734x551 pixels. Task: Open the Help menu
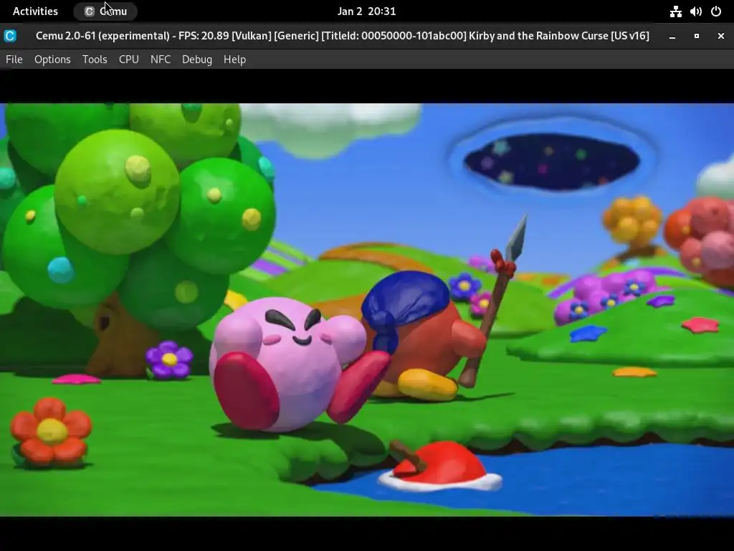234,60
